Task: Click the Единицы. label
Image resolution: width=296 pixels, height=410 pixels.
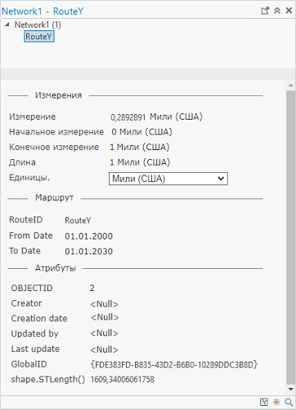Action: [x=29, y=178]
